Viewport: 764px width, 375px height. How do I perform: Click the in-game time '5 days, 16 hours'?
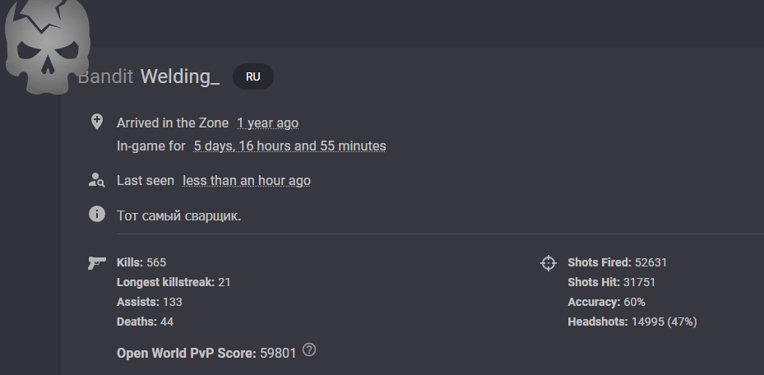tap(289, 146)
